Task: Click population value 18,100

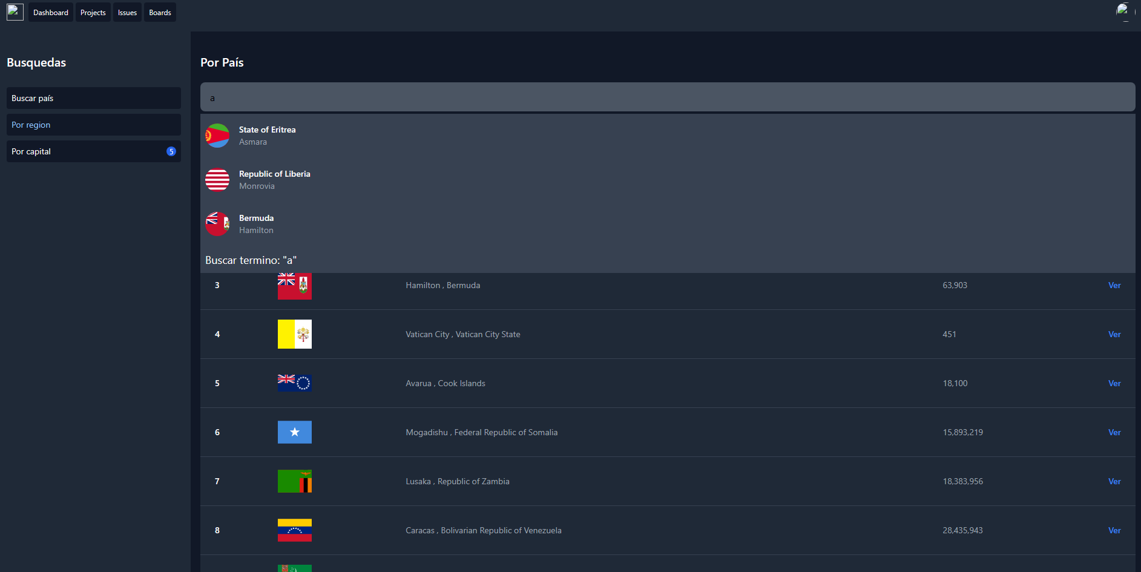Action: (955, 383)
